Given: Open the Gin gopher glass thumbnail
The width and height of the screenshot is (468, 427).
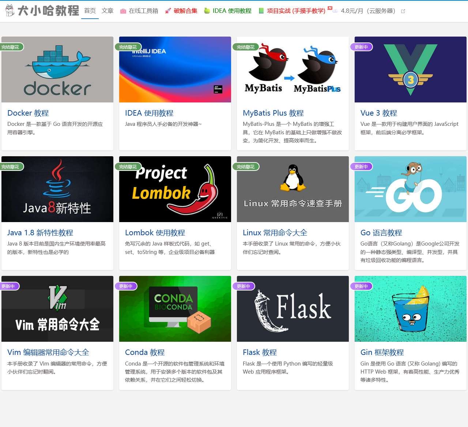Looking at the screenshot, I should pyautogui.click(x=411, y=309).
